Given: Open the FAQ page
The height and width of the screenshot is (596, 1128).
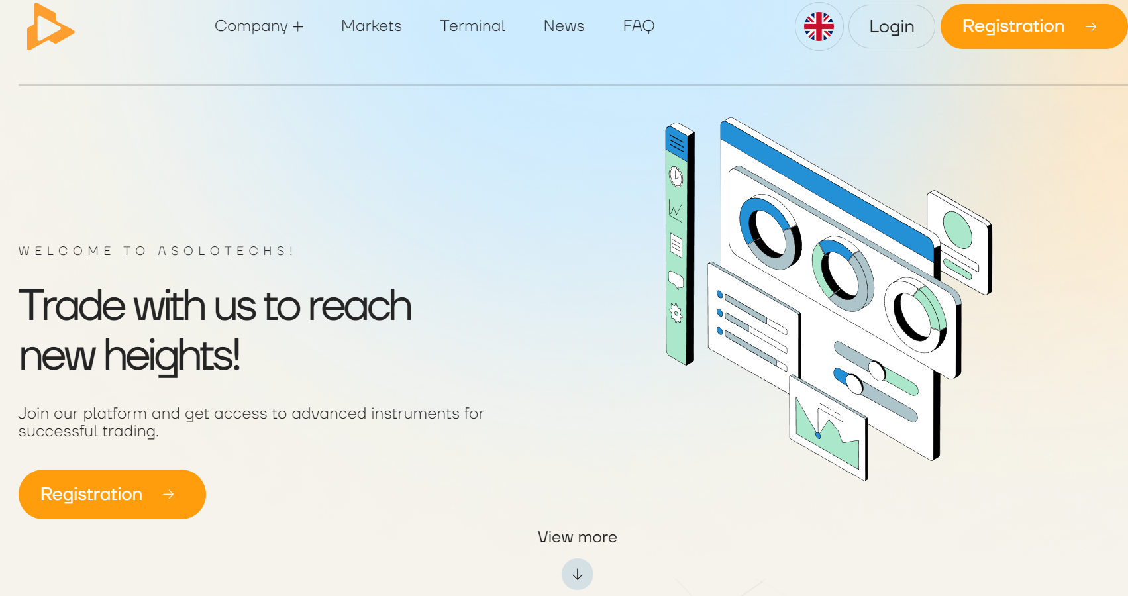Looking at the screenshot, I should [639, 26].
